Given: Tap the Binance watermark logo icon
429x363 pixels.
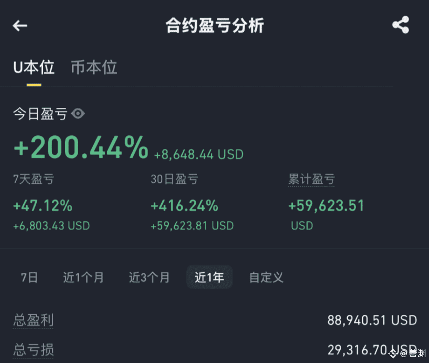Looking at the screenshot, I should coord(392,353).
